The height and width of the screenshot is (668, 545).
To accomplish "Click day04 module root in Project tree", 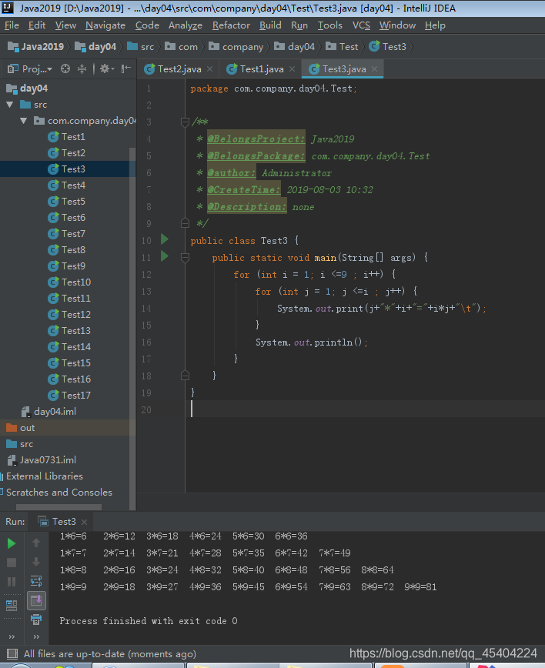I will pyautogui.click(x=27, y=89).
